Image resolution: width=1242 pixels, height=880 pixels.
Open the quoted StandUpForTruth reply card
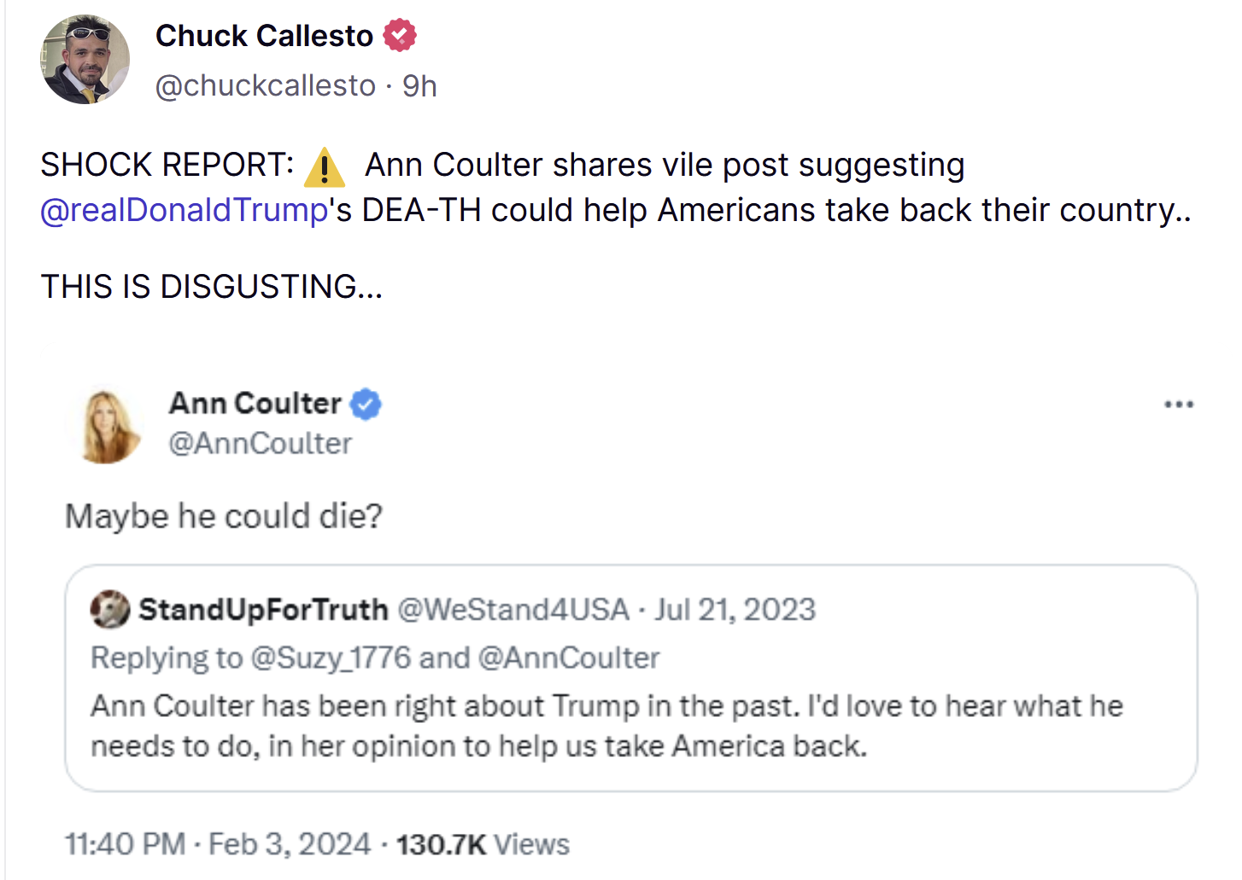(x=631, y=678)
